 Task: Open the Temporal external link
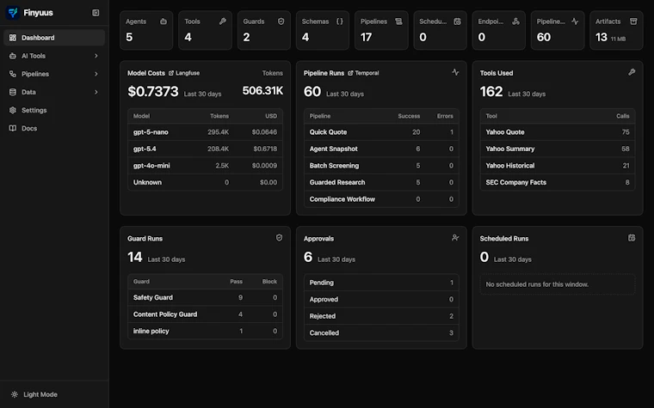click(x=363, y=73)
